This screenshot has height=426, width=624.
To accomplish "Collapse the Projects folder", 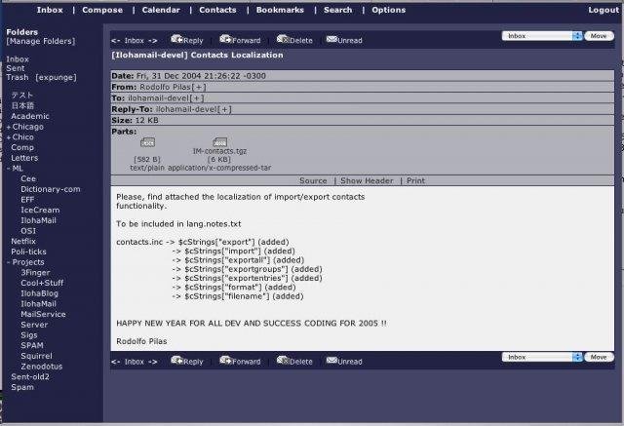I will point(9,262).
